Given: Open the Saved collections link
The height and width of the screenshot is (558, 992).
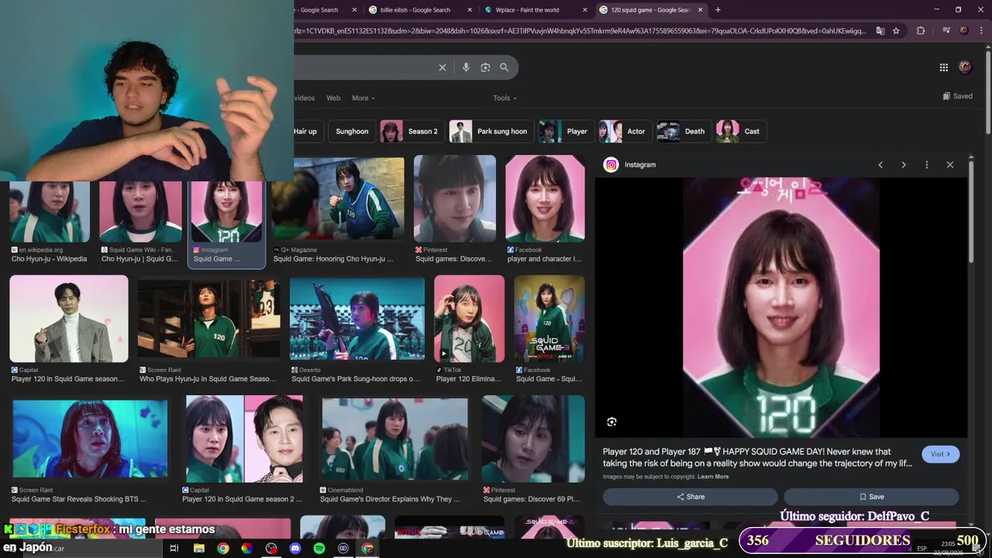Looking at the screenshot, I should [958, 96].
